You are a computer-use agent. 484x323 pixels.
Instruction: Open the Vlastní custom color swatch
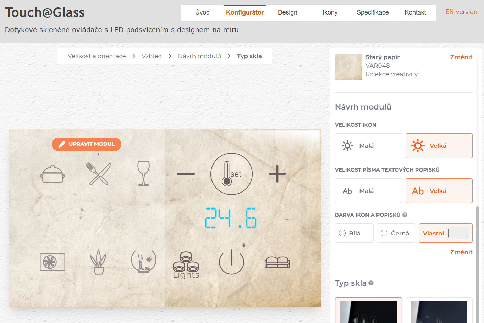(458, 233)
